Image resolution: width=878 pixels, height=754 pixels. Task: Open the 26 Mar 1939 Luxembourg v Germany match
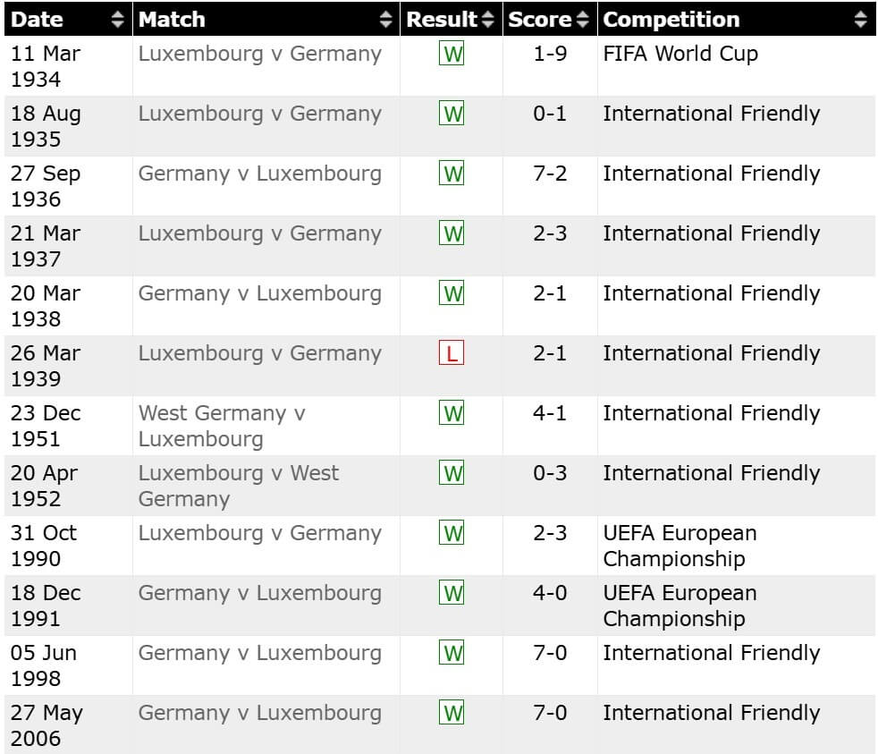259,353
